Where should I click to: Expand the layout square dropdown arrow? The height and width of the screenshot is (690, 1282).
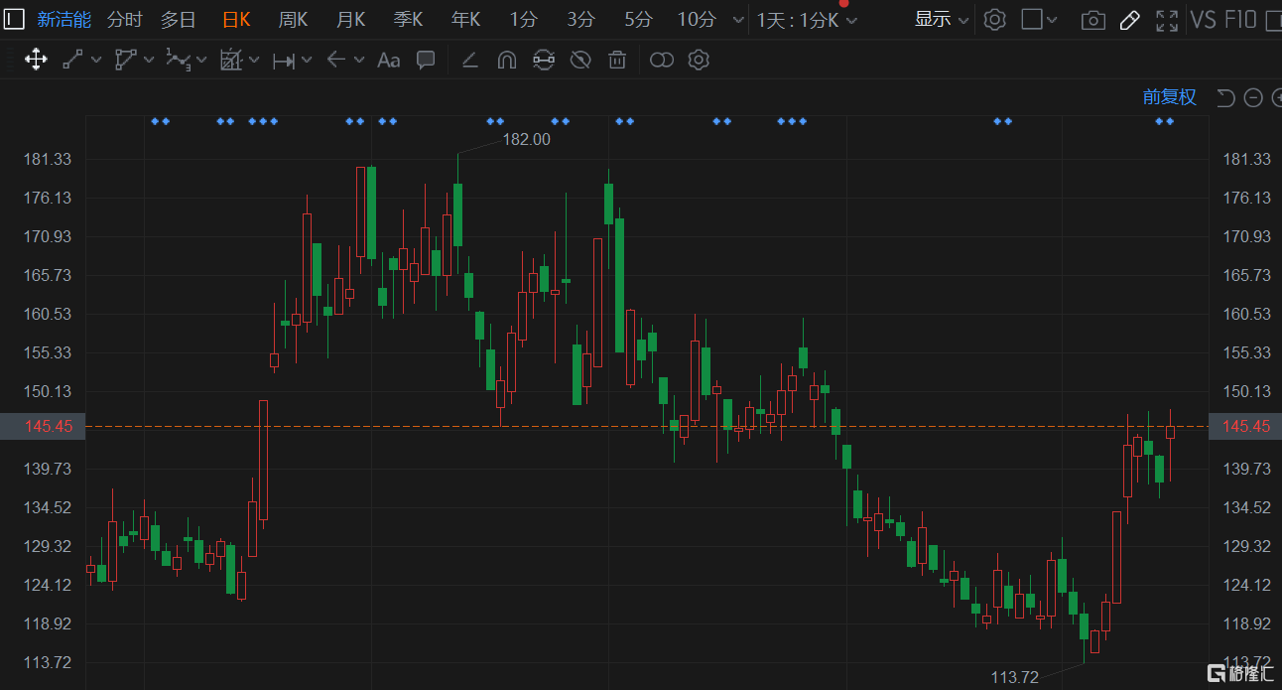click(1053, 20)
